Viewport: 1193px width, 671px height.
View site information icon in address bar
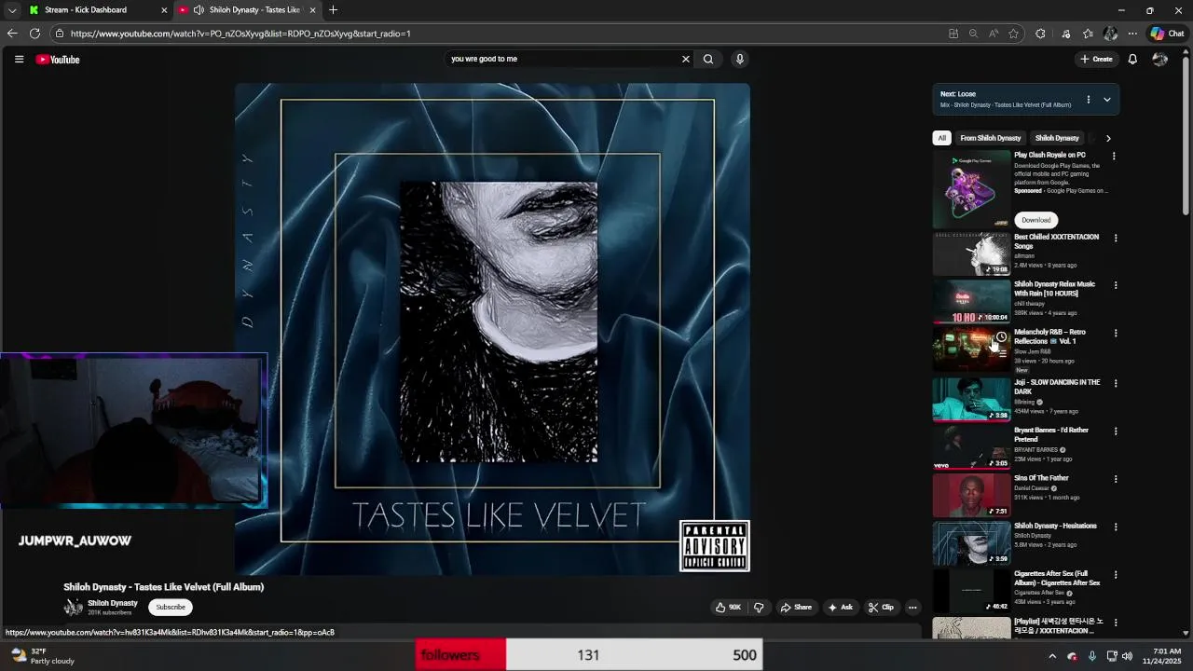click(x=60, y=34)
